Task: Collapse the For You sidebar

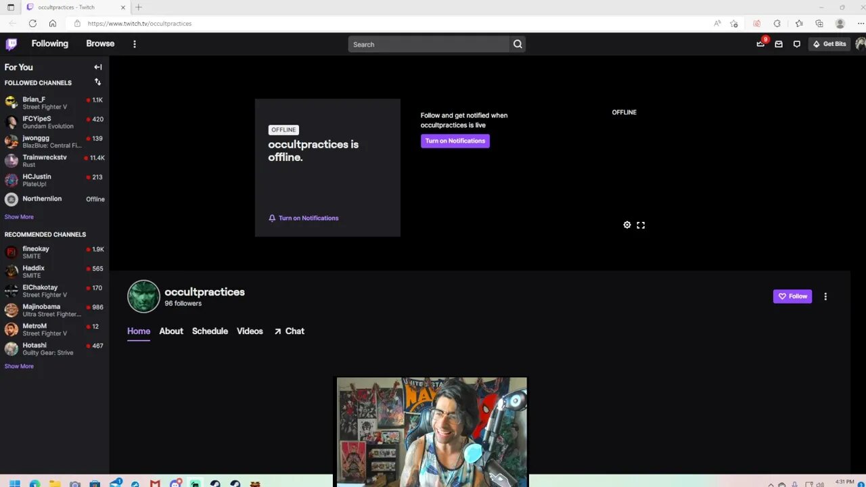Action: [98, 67]
